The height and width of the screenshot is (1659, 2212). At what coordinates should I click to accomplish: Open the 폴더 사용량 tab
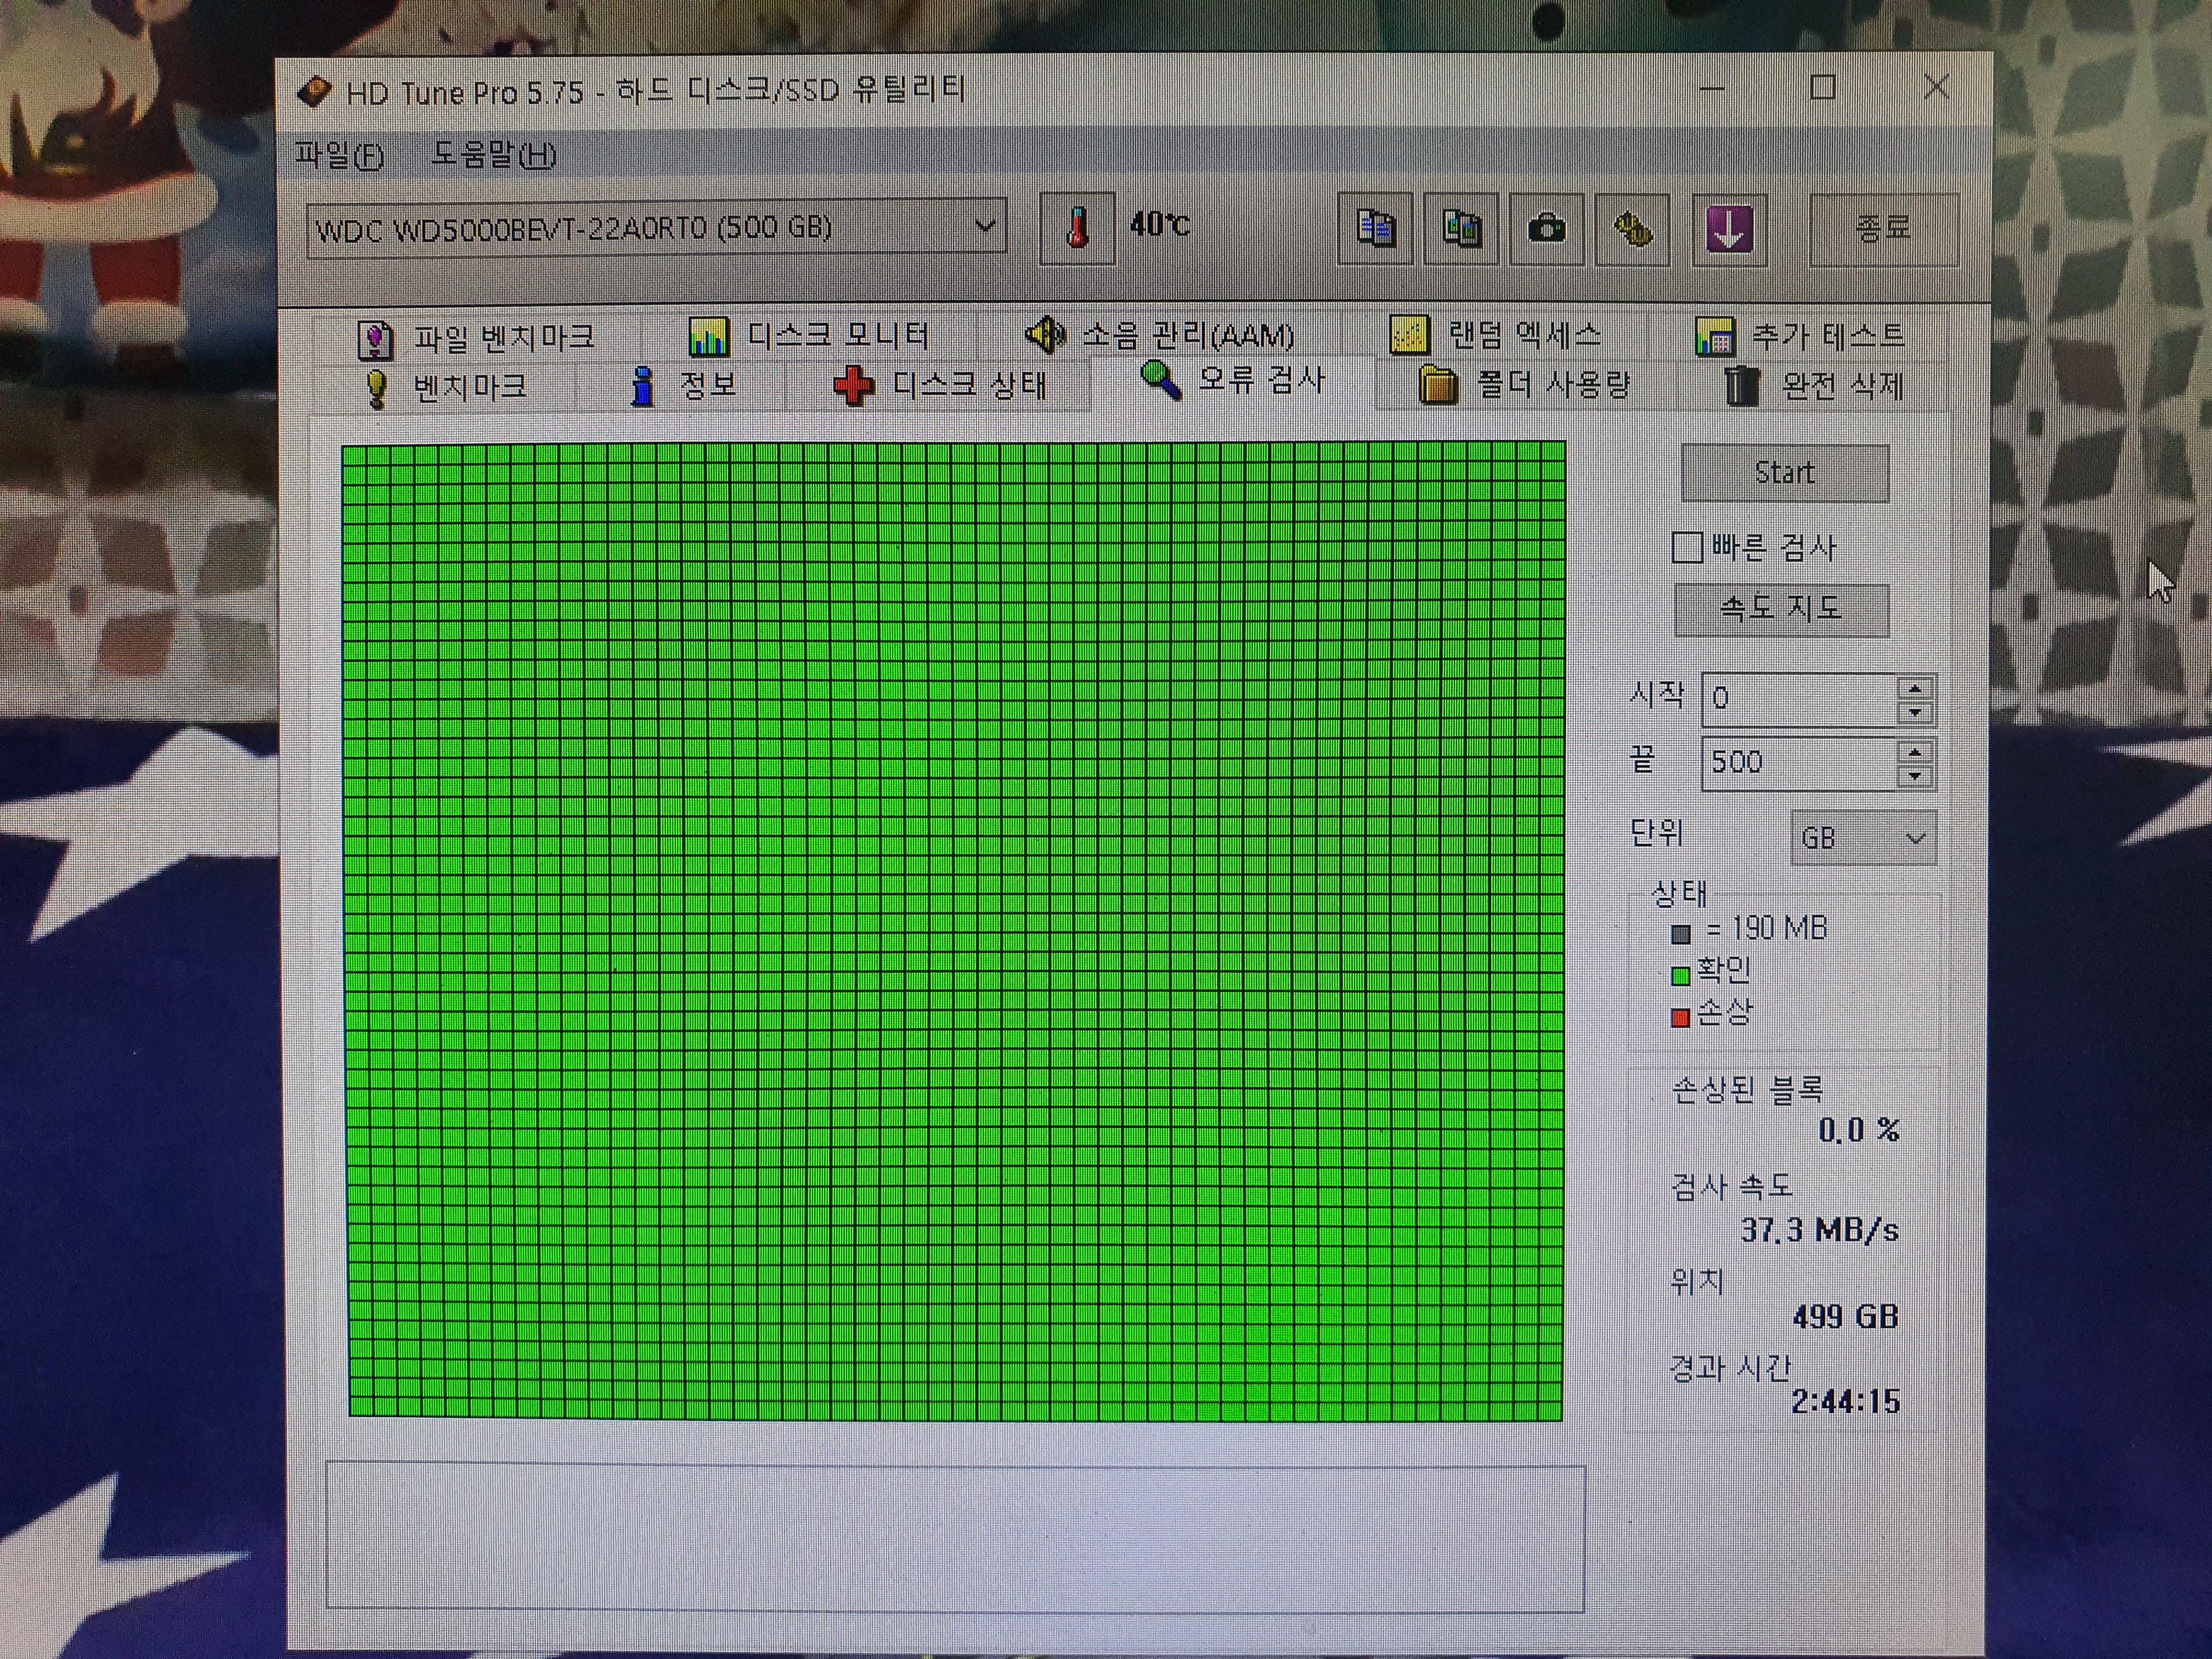[x=1525, y=385]
